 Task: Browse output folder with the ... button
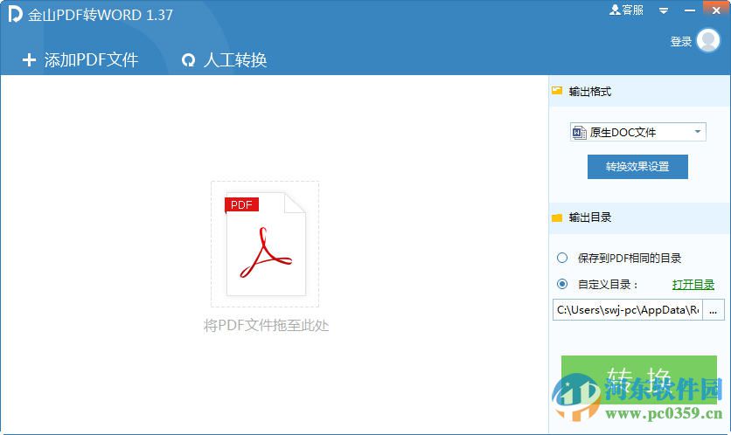tap(714, 310)
